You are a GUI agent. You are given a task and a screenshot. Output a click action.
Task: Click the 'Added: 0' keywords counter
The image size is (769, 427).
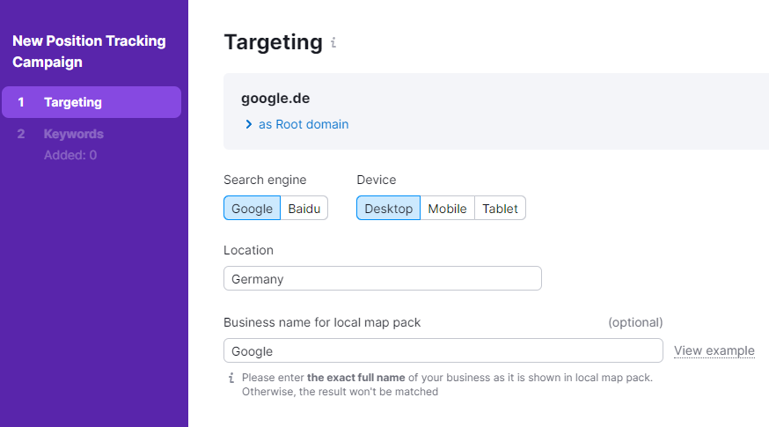[x=70, y=156]
